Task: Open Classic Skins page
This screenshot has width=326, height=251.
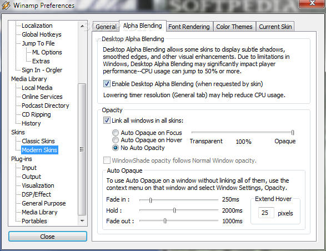Action: coord(38,141)
